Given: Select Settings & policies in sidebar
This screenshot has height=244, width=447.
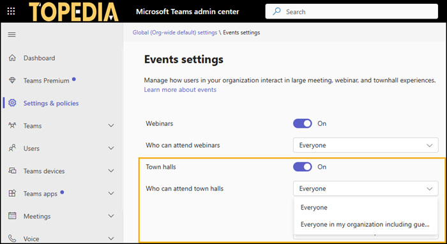Looking at the screenshot, I should [x=51, y=103].
